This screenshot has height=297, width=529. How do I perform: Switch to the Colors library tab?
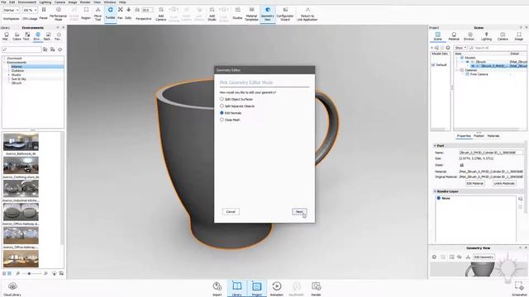click(17, 36)
